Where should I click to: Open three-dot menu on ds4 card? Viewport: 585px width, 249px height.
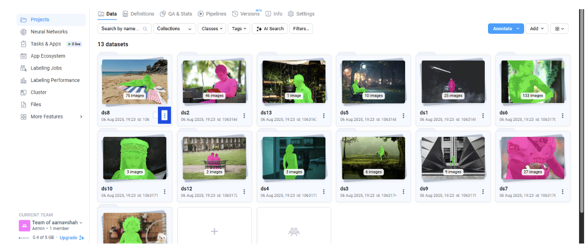[324, 192]
